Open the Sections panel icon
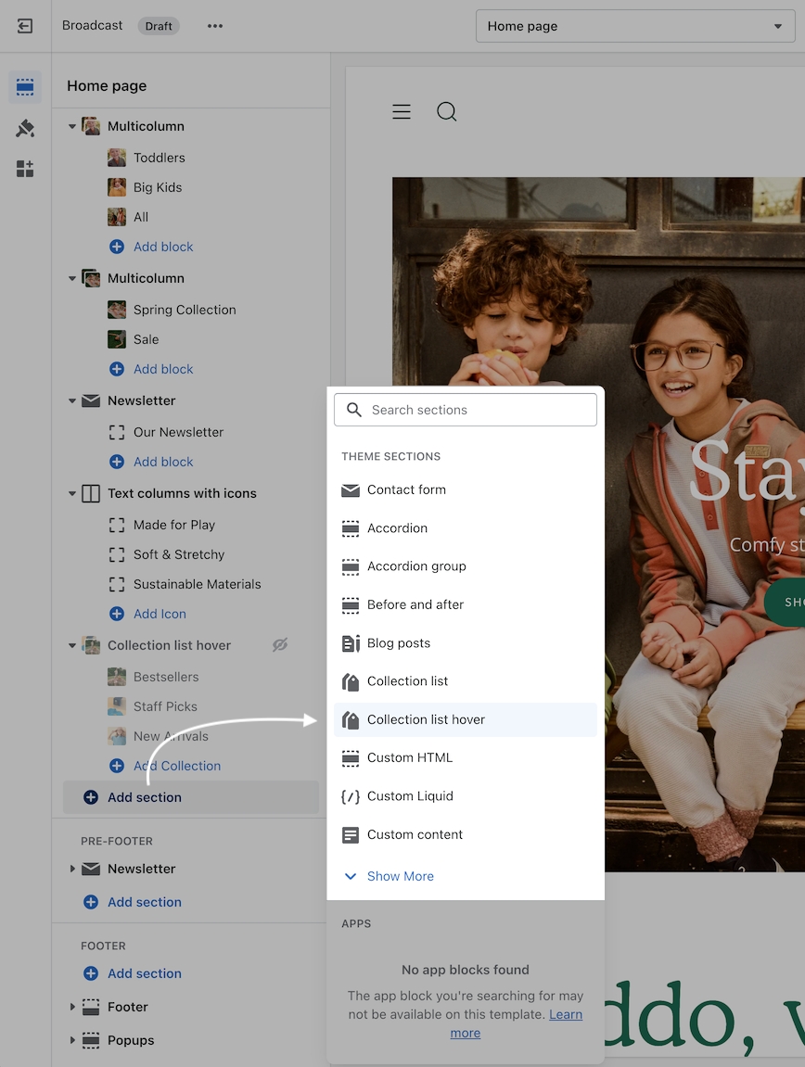The image size is (805, 1067). click(25, 87)
